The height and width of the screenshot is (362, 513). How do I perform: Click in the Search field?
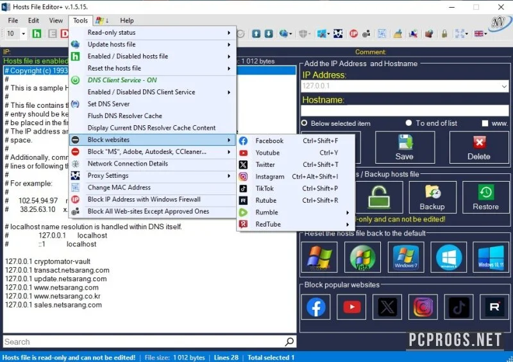coord(144,341)
